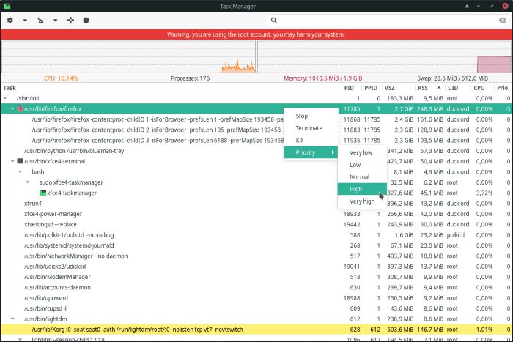The height and width of the screenshot is (342, 513).
Task: Select the NetworkManager --no-daemon row
Action: click(x=256, y=256)
